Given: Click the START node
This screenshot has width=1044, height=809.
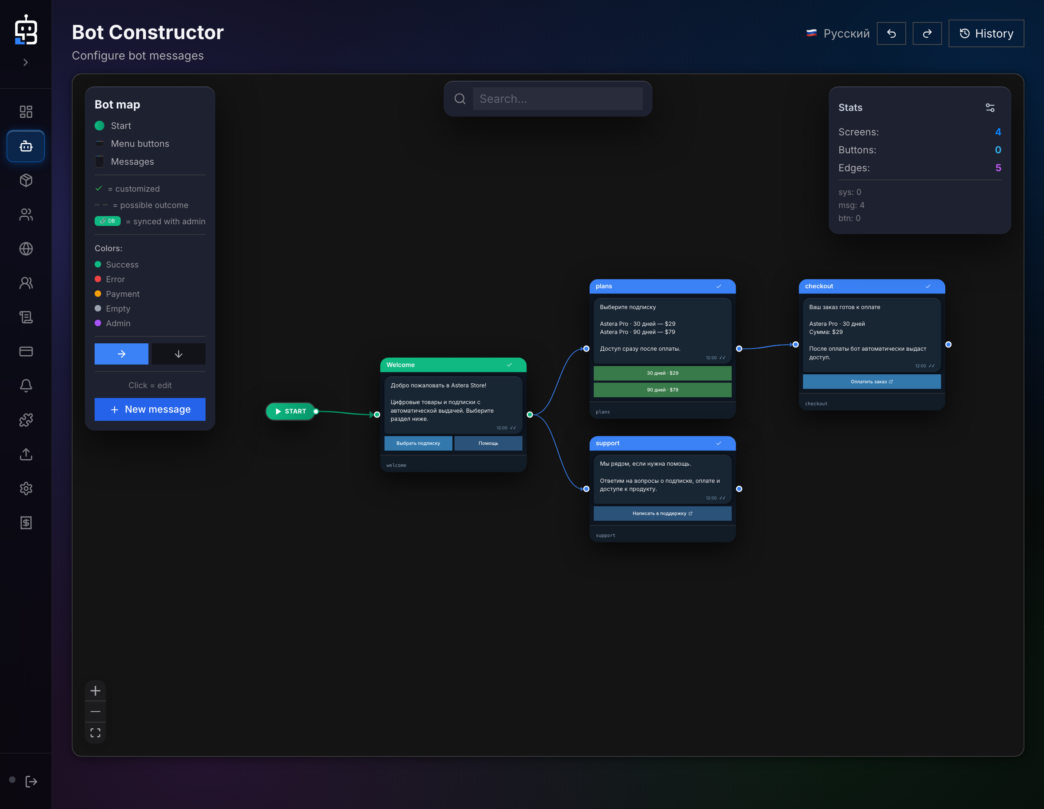Looking at the screenshot, I should pyautogui.click(x=291, y=411).
